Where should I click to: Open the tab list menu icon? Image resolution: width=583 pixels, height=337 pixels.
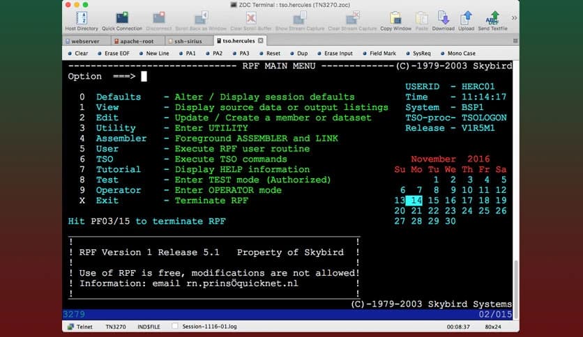coord(515,41)
